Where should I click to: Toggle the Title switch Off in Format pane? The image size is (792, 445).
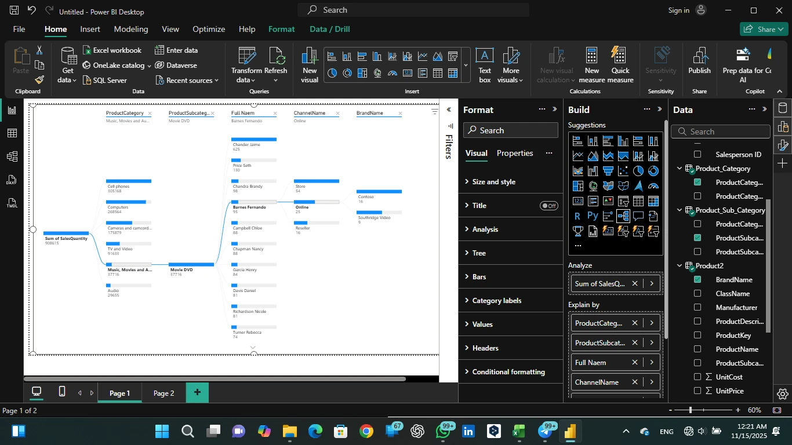tap(548, 206)
